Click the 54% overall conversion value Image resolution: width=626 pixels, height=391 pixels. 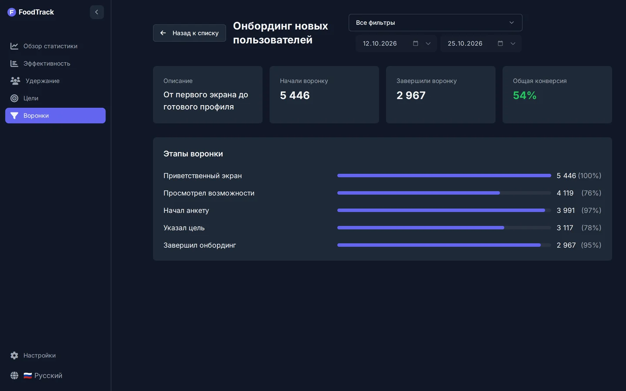coord(525,95)
